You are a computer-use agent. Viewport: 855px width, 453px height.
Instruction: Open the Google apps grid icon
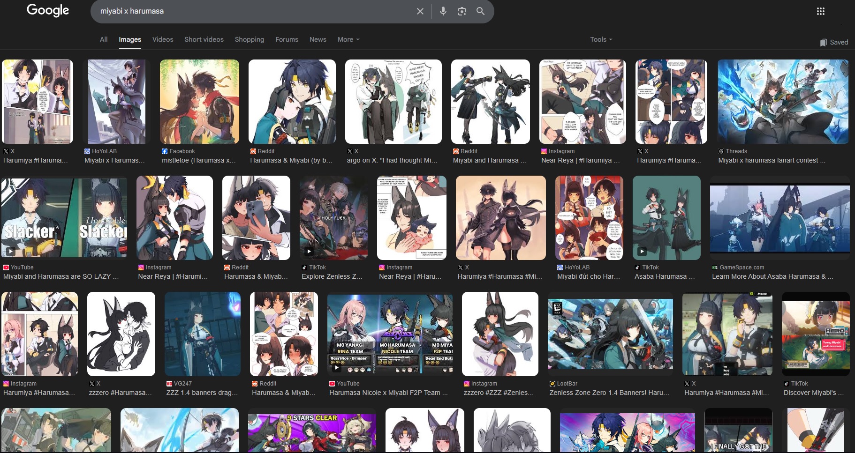[821, 11]
